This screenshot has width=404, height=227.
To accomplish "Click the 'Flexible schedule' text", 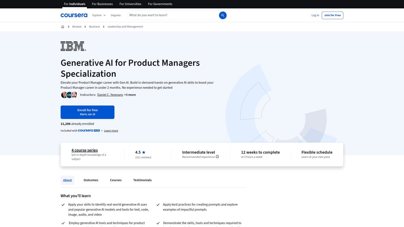I will click(x=317, y=152).
